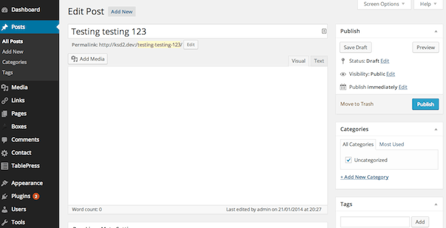446x228 pixels.
Task: Open All Posts submenu item
Action: [x=12, y=42]
